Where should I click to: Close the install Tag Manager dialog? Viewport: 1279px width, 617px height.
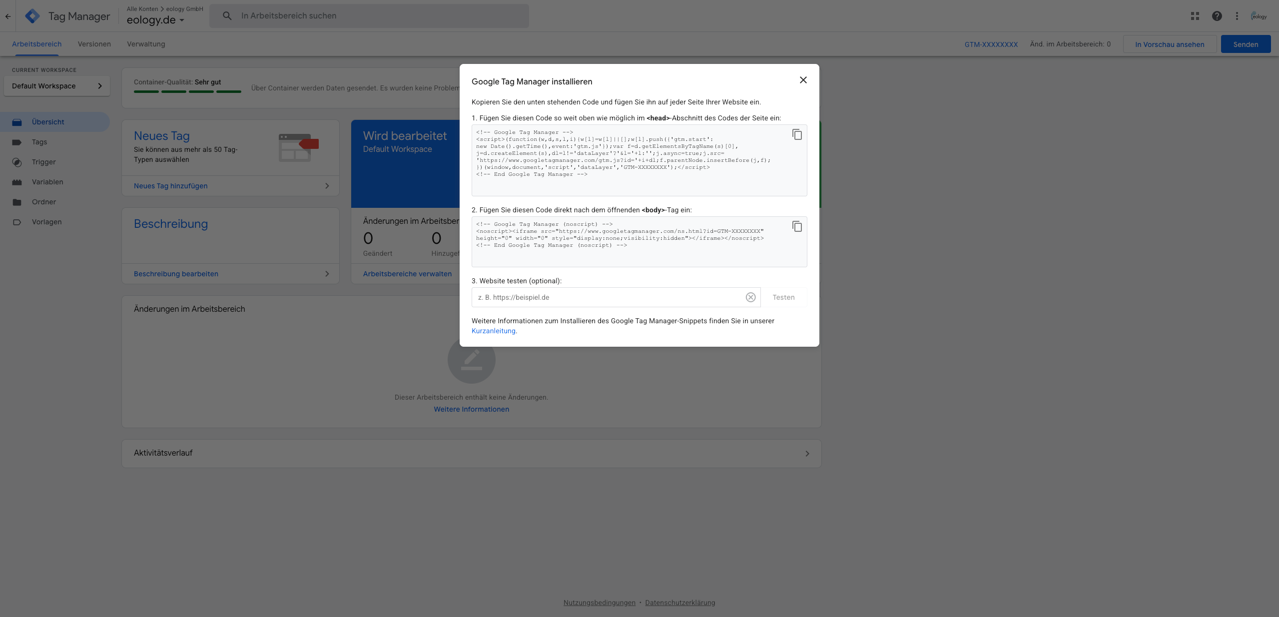point(803,80)
